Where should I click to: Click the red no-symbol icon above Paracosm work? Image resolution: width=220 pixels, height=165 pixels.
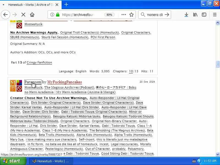[19, 26]
